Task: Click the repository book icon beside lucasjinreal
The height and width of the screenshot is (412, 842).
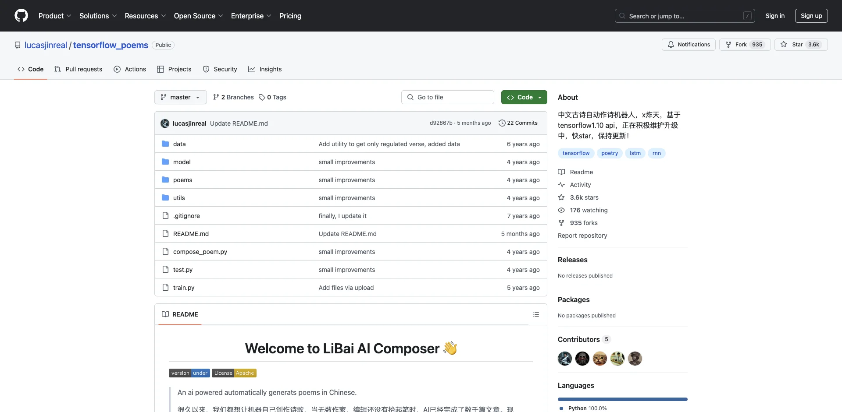Action: [x=18, y=45]
